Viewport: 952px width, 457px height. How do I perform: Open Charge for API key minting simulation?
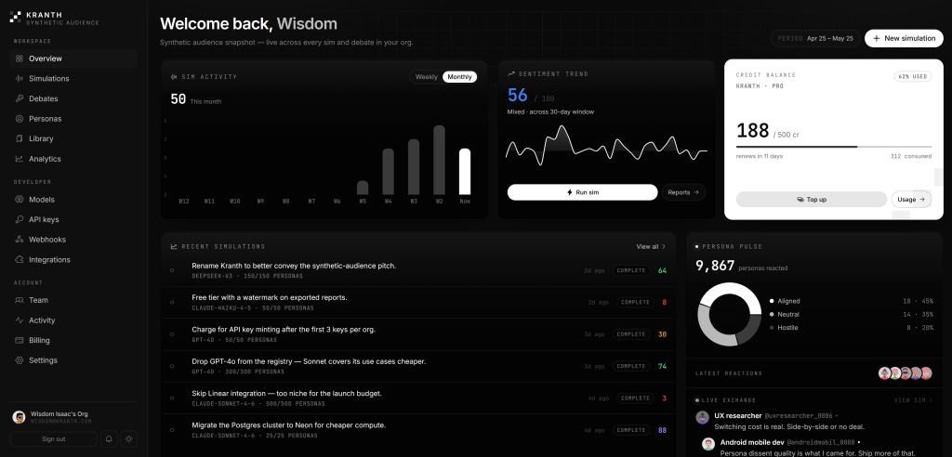click(x=418, y=334)
